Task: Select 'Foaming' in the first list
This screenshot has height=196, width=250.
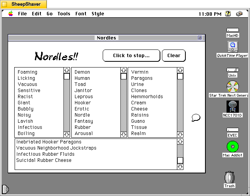Action: 27,72
